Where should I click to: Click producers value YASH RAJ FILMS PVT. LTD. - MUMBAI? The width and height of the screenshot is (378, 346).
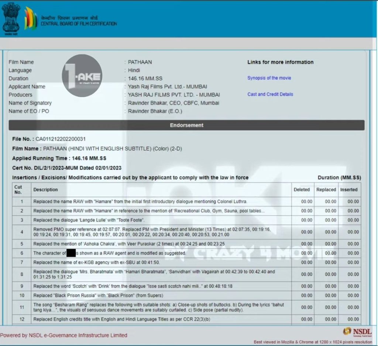tap(174, 95)
